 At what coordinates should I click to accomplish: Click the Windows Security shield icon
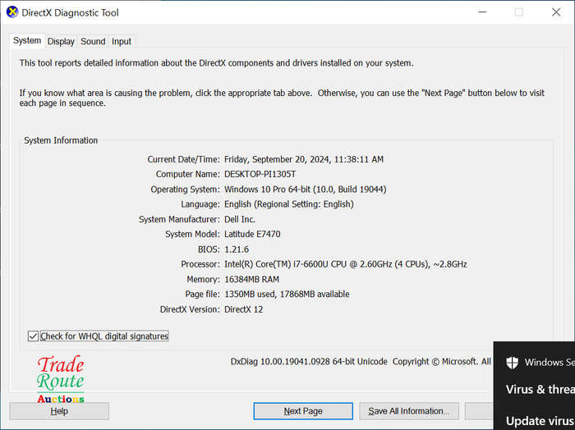point(512,363)
